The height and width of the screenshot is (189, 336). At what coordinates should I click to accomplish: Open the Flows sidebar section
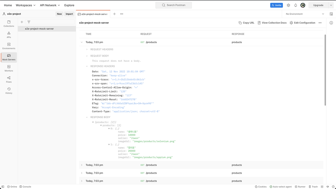(9, 79)
